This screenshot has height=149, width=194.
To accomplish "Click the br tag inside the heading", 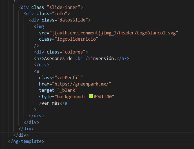I will pyautogui.click(x=80, y=58).
